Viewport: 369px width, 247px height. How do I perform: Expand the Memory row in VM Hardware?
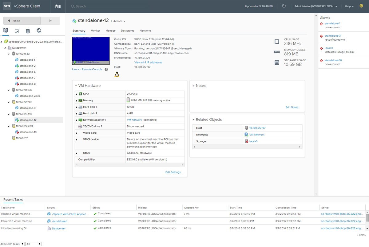click(77, 100)
